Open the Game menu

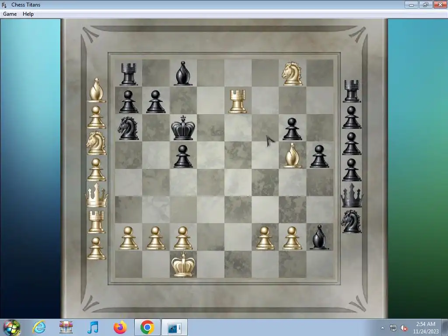(10, 14)
